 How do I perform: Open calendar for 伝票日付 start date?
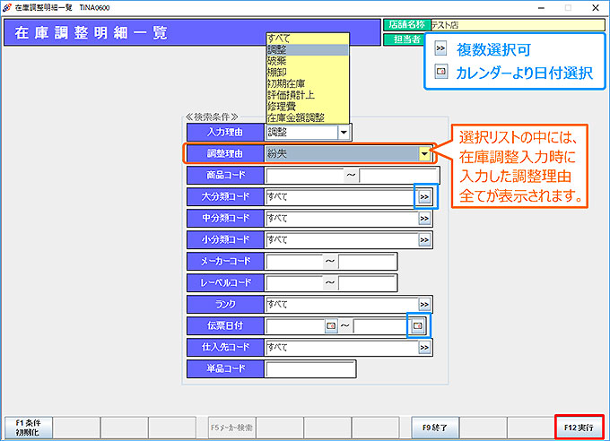click(331, 325)
